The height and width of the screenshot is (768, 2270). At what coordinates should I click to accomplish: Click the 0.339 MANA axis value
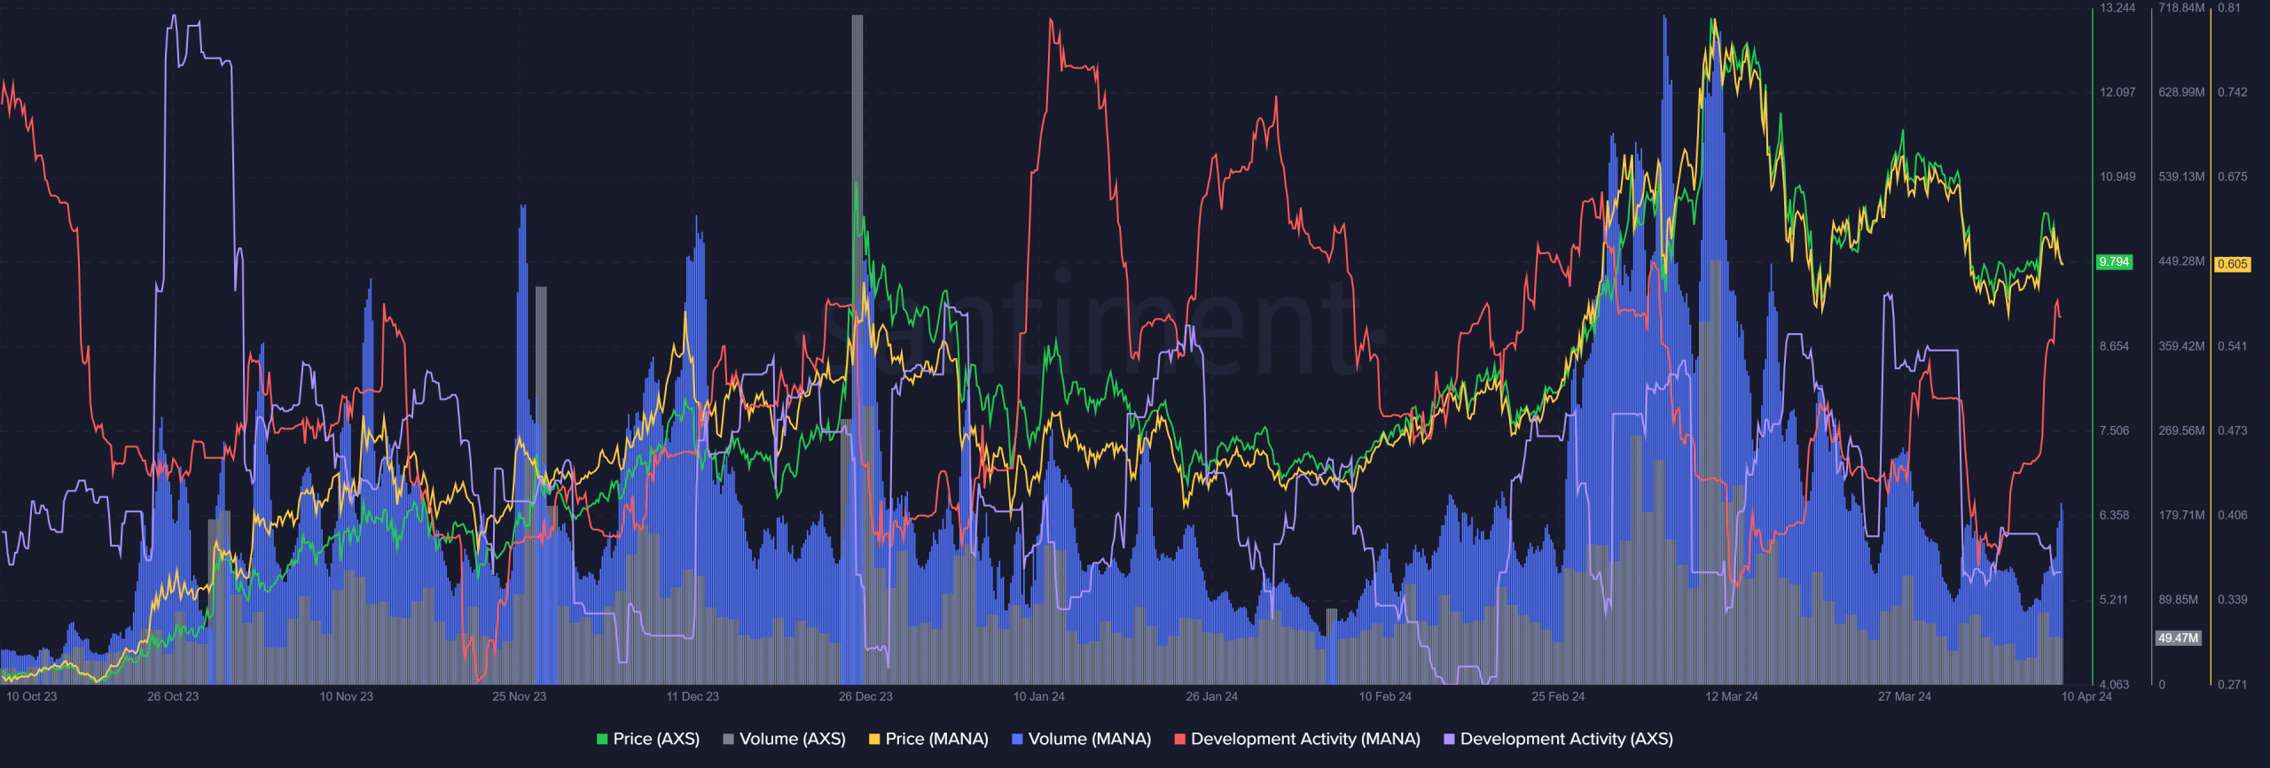(2233, 600)
